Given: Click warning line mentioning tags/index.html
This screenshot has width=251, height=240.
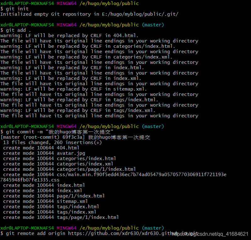Looking at the screenshot, I should point(79,100).
